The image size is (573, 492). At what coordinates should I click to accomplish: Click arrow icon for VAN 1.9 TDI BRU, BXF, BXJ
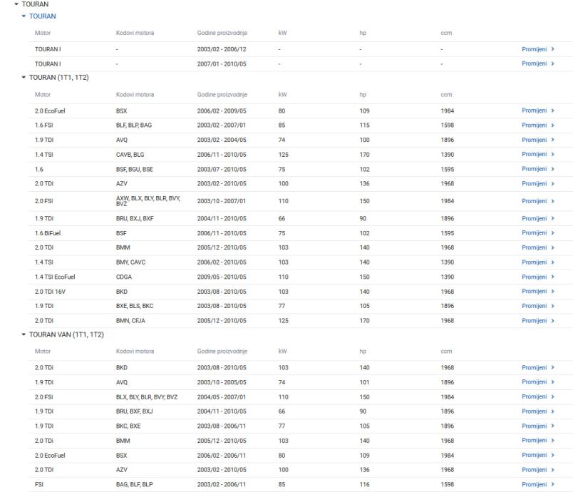(553, 411)
